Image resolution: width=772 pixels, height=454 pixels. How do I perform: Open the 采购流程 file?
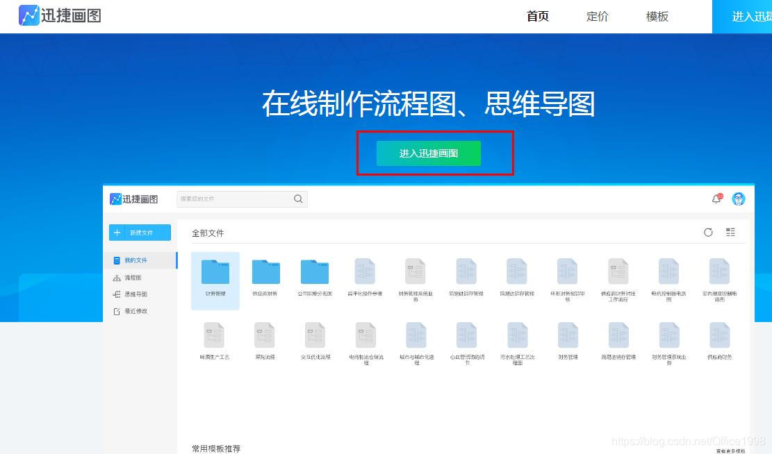(x=265, y=341)
